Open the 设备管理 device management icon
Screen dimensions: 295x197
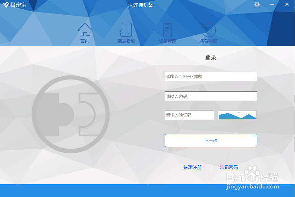coord(167,30)
